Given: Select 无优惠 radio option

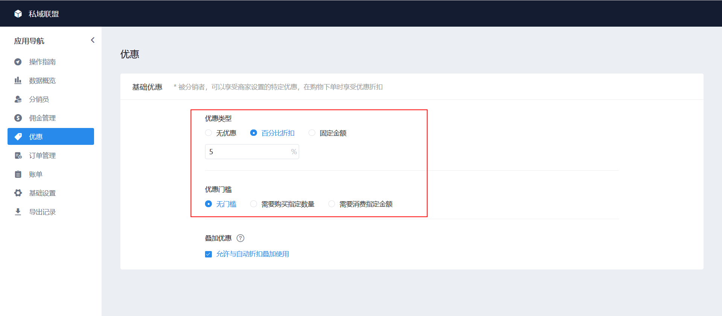Looking at the screenshot, I should pyautogui.click(x=208, y=133).
